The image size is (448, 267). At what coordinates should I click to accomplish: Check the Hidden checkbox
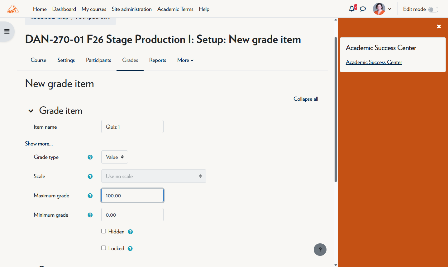[x=103, y=231]
